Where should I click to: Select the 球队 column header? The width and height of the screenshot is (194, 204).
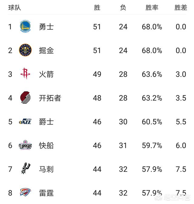(x=15, y=8)
